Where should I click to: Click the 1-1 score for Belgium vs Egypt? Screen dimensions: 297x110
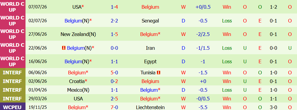114,61
